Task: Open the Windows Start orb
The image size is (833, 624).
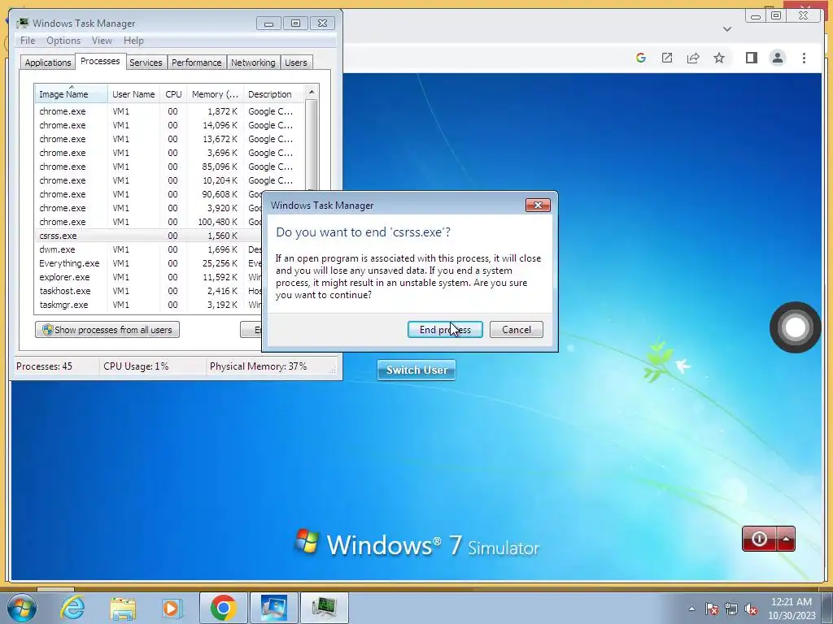Action: point(21,608)
